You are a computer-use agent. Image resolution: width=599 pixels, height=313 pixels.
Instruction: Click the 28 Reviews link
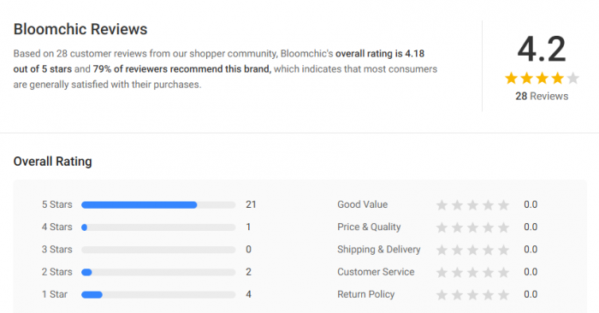pos(542,96)
